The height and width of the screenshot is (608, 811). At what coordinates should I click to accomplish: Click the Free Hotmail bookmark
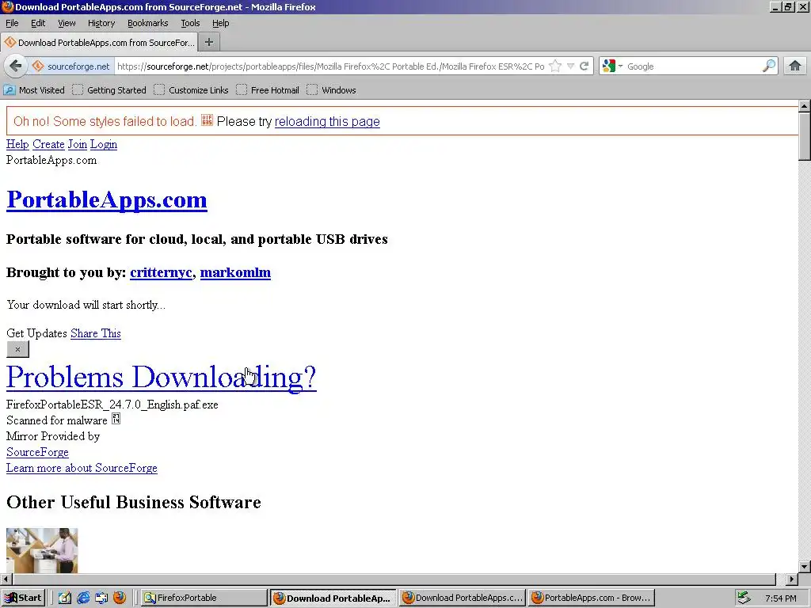268,90
